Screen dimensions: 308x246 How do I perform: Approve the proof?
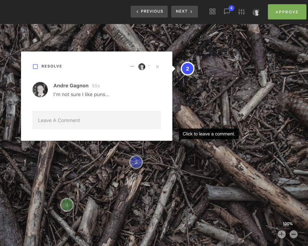pos(287,12)
